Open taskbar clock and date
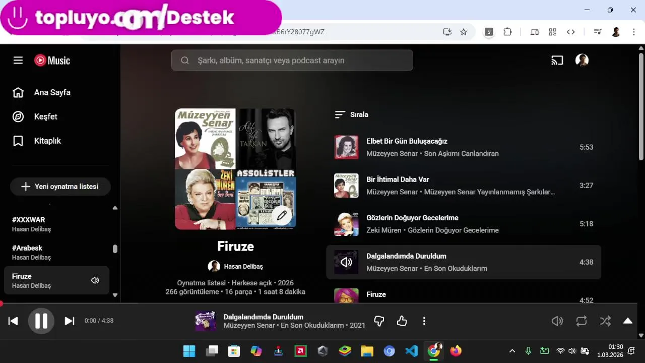This screenshot has width=645, height=363. [x=610, y=351]
